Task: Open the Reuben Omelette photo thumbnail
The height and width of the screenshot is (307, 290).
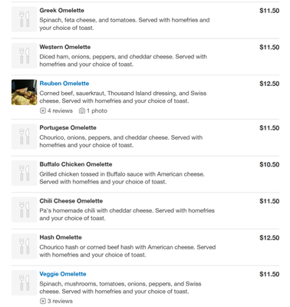Action: tap(25, 92)
